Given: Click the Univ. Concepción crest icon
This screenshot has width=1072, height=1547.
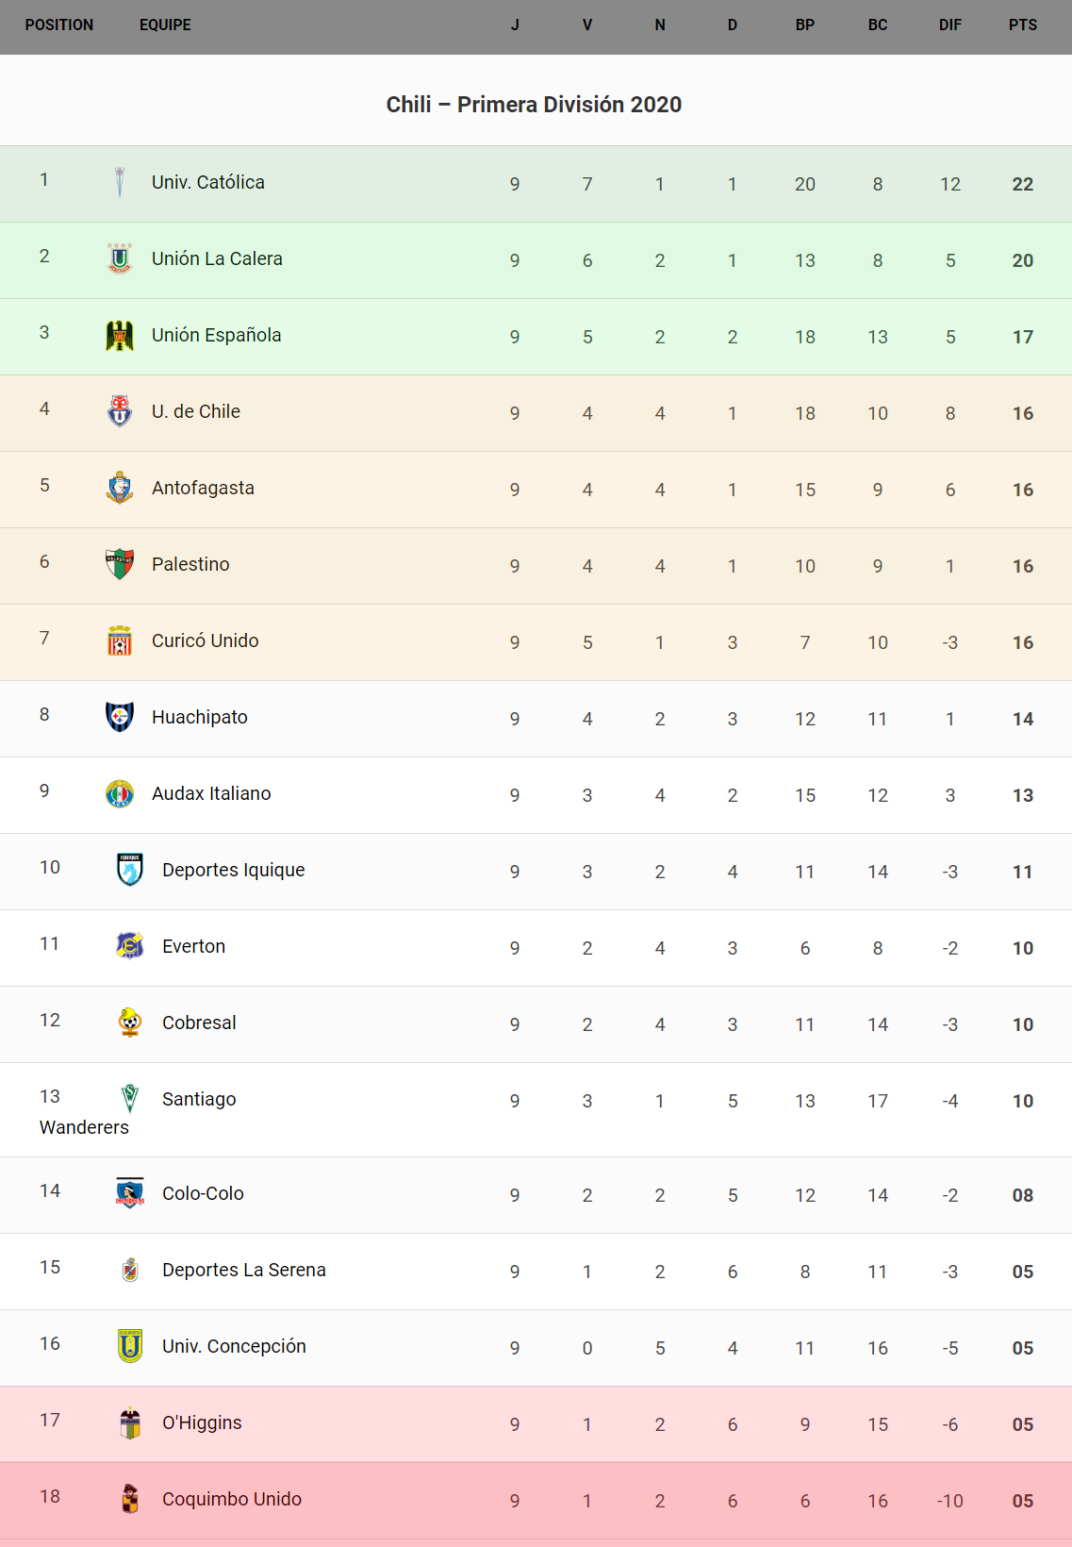Looking at the screenshot, I should pyautogui.click(x=130, y=1346).
